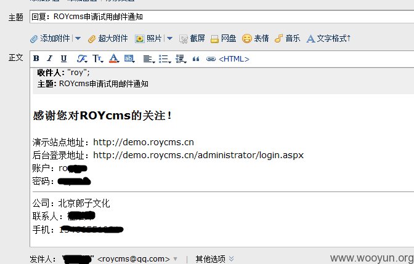Open the font size picker icon
Screen dimensions: 414x264
[98, 58]
